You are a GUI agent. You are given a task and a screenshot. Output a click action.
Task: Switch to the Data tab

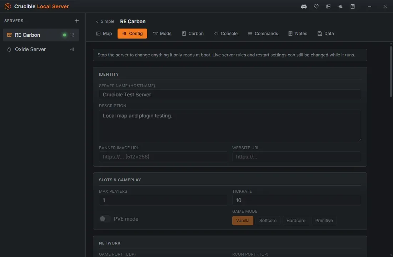[x=325, y=34]
